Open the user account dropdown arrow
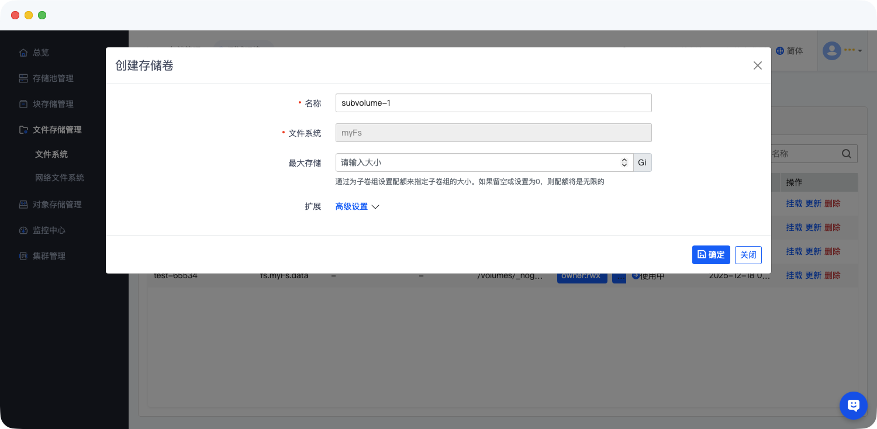 tap(860, 51)
